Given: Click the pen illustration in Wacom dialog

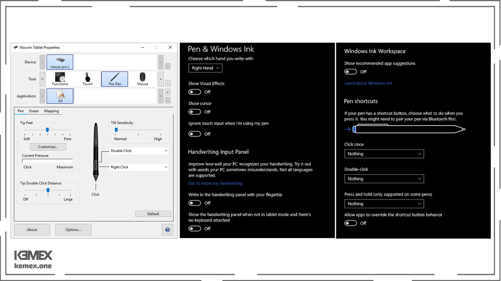Looking at the screenshot, I should (96, 152).
